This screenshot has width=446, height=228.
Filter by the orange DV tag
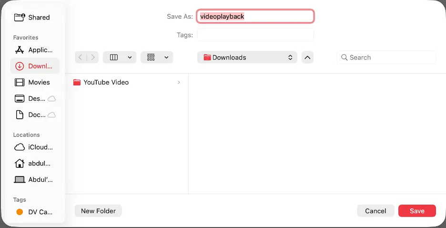pyautogui.click(x=34, y=212)
